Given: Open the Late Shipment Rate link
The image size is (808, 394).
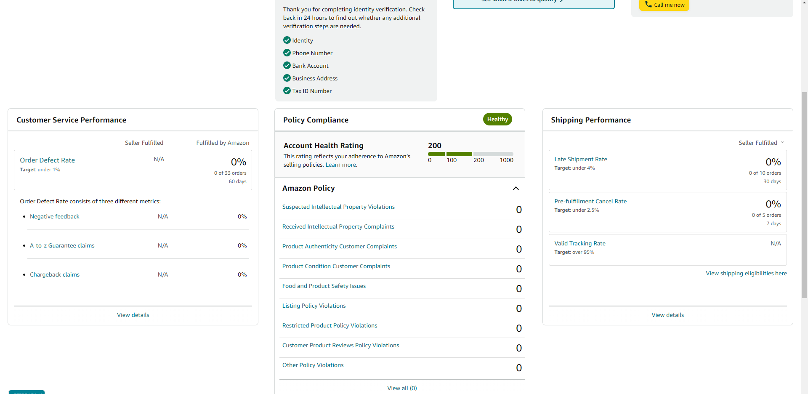Looking at the screenshot, I should click(581, 159).
